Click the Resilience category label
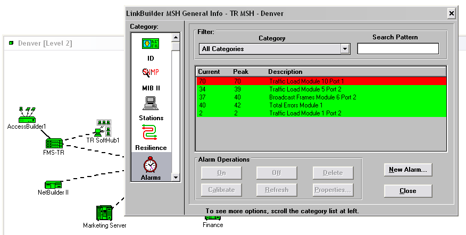466x235 pixels. (151, 148)
